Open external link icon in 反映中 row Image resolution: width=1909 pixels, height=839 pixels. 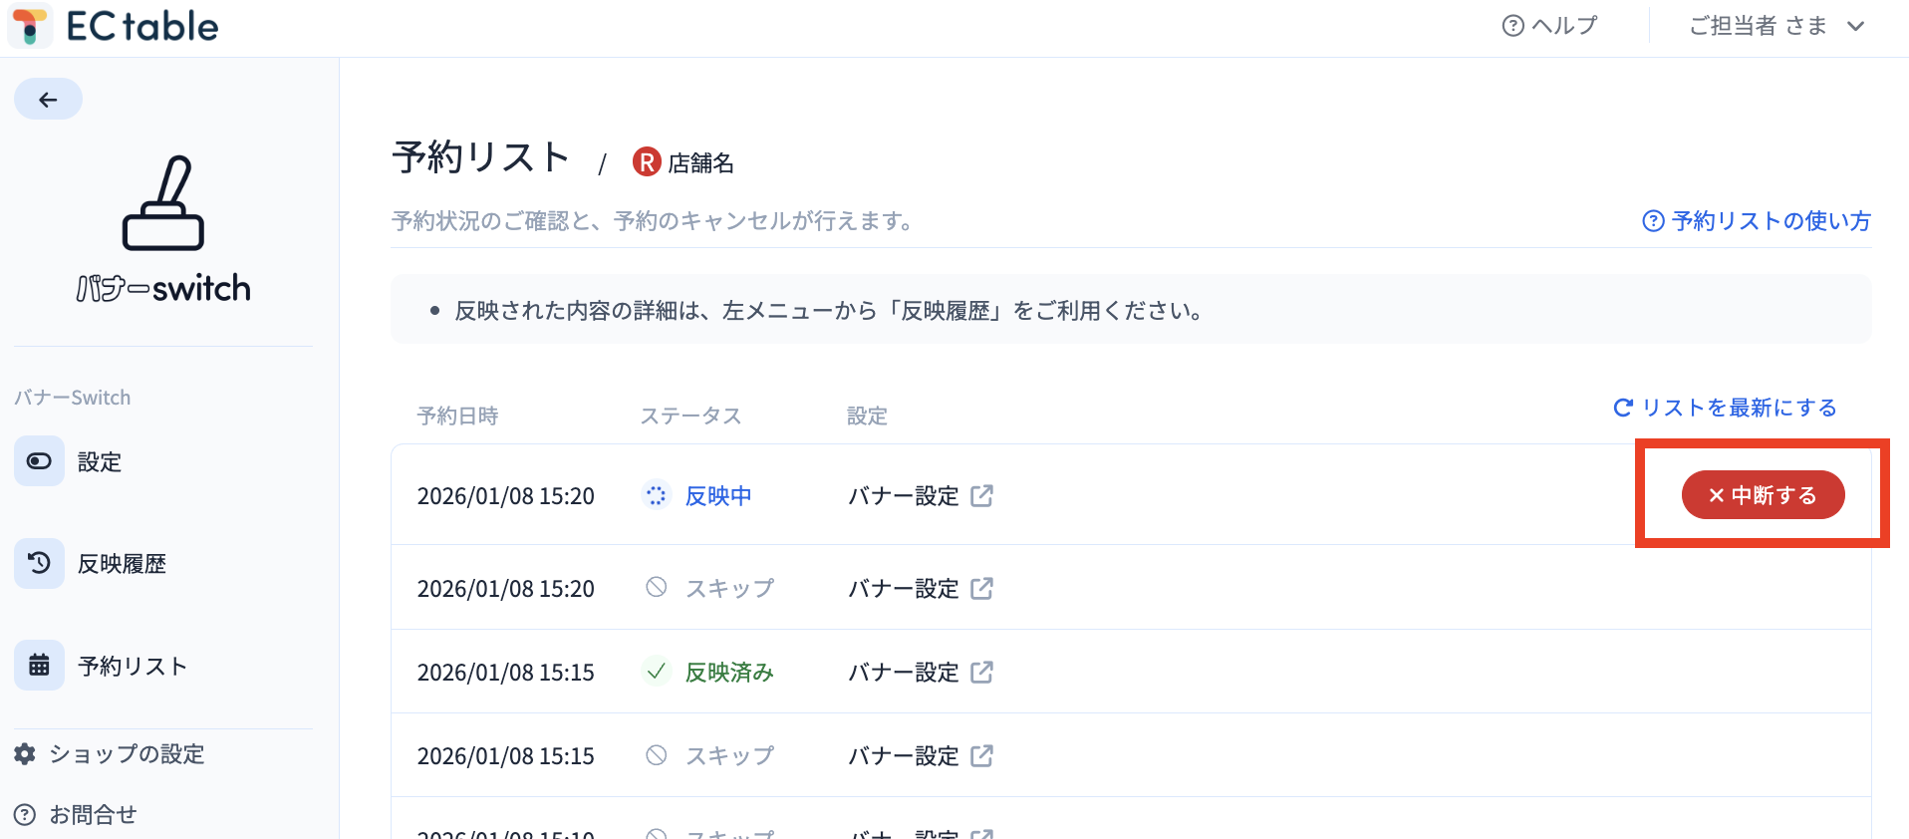pyautogui.click(x=981, y=495)
